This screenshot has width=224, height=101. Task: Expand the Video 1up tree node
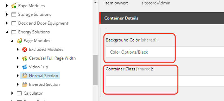[18, 67]
